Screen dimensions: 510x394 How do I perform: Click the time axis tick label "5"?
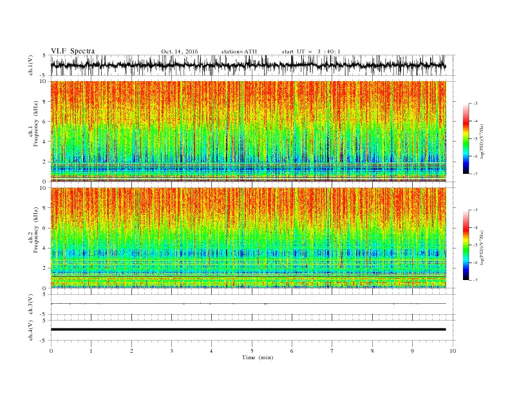(252, 351)
